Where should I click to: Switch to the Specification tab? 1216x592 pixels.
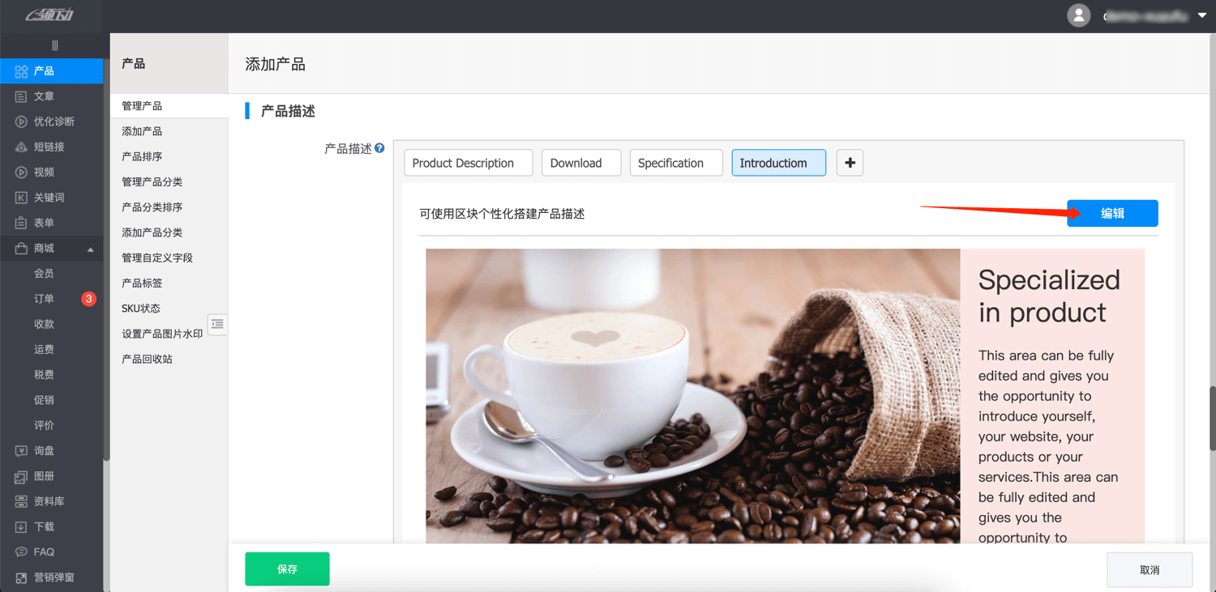coord(675,163)
